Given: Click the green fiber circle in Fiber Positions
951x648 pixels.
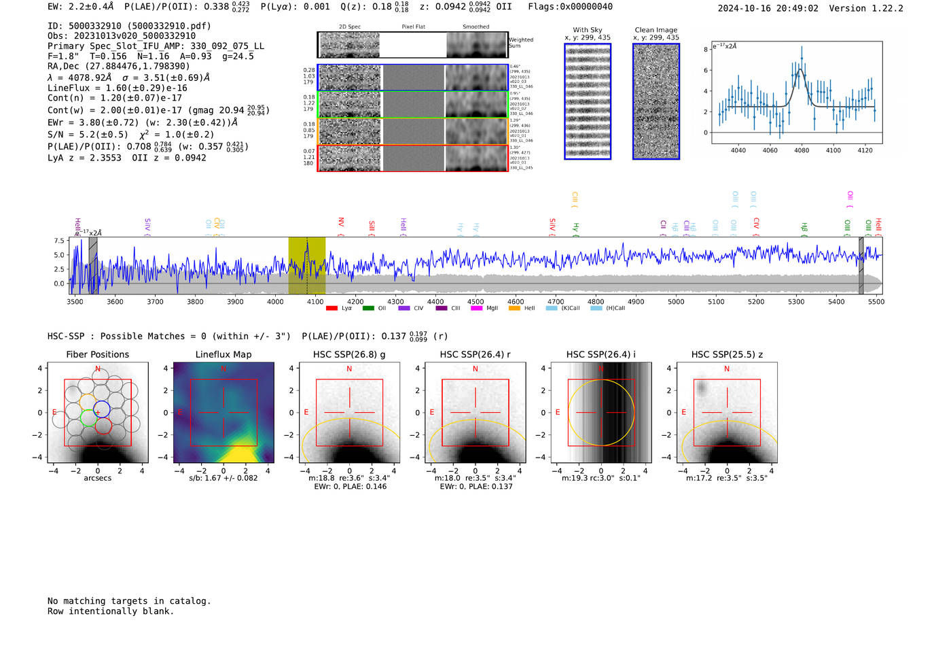Looking at the screenshot, I should (88, 417).
